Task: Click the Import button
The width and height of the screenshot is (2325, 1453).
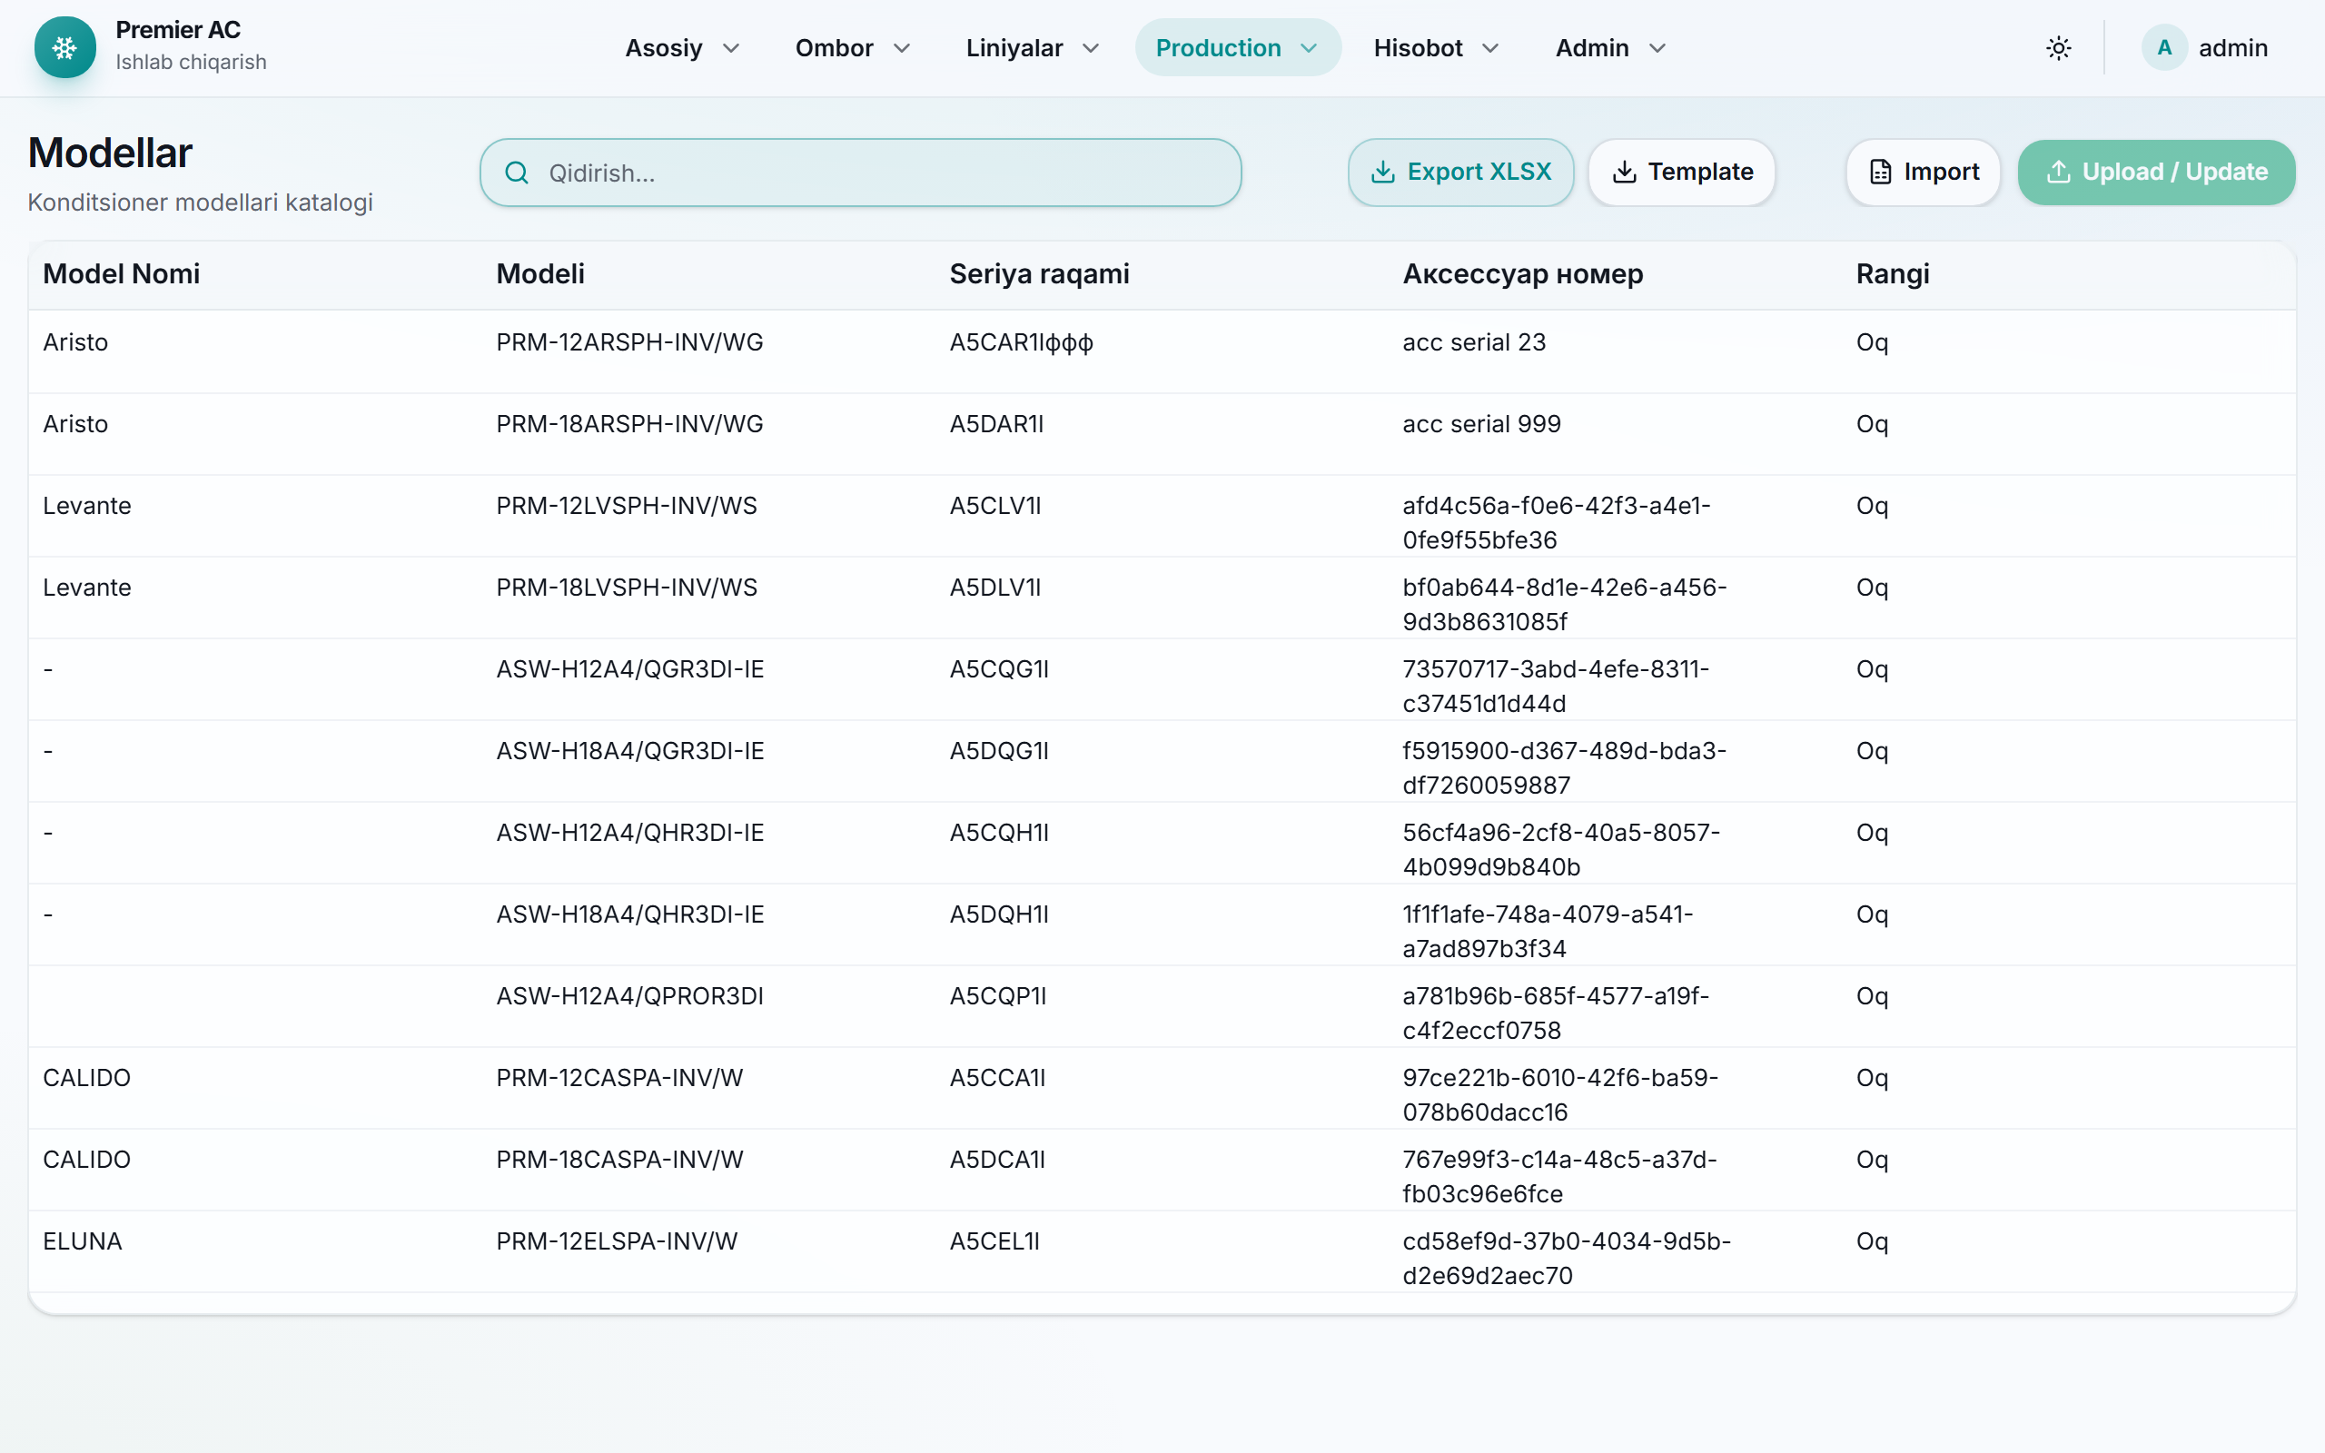Action: click(x=1924, y=172)
